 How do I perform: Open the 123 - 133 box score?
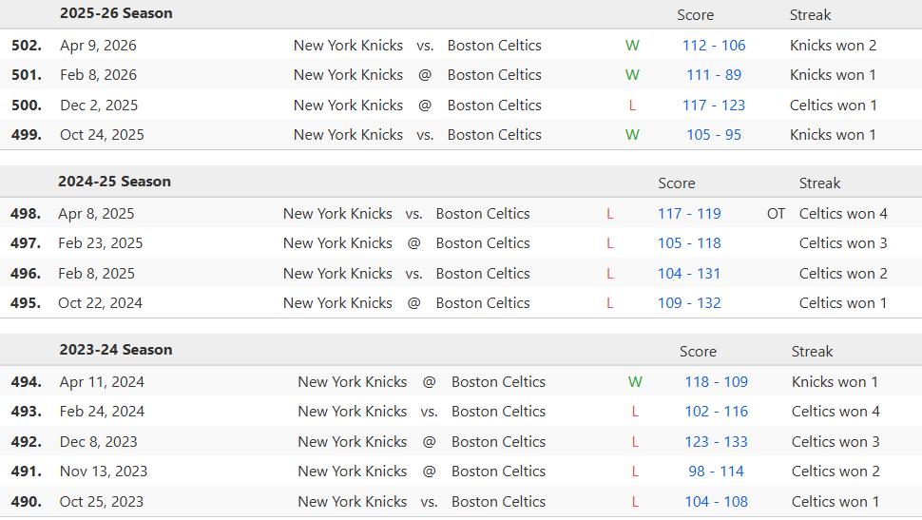coord(716,442)
